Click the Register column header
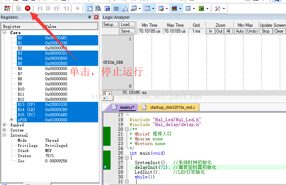The height and width of the screenshot is (185, 286). coord(22,26)
